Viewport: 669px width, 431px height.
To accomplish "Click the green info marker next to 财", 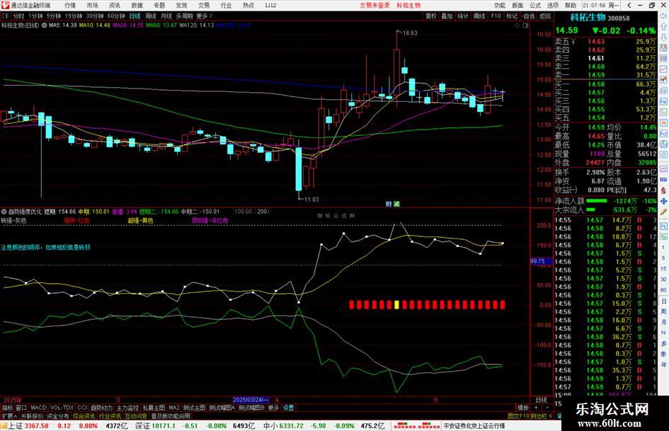I will click(396, 204).
